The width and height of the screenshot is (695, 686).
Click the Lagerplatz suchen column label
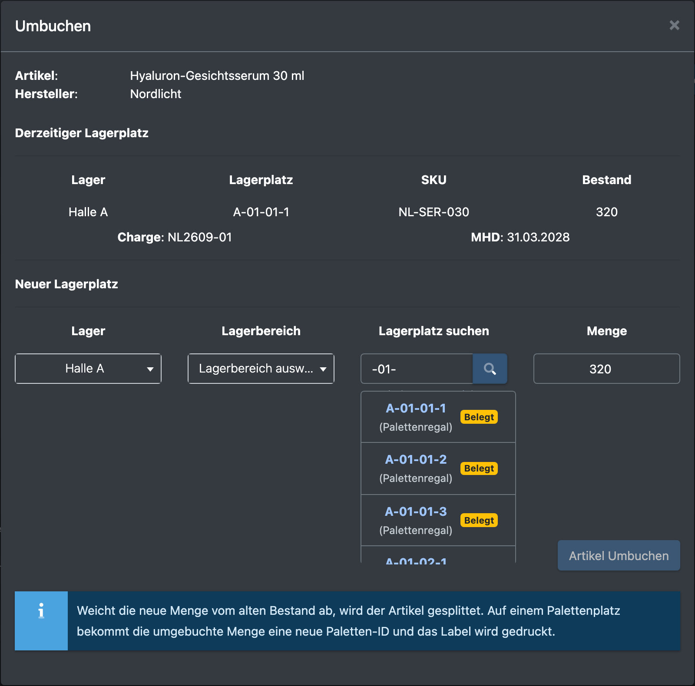pyautogui.click(x=434, y=331)
